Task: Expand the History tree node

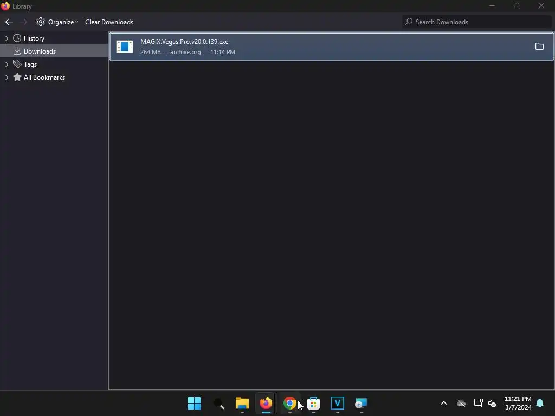Action: (x=7, y=38)
